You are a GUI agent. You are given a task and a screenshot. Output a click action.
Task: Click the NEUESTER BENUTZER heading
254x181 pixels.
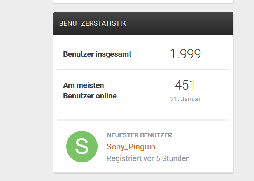pos(139,135)
